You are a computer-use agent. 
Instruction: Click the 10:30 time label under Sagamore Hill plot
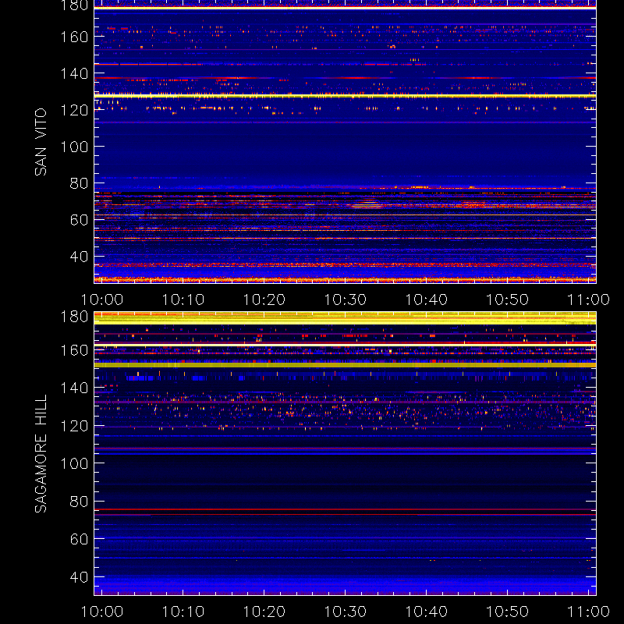click(346, 612)
